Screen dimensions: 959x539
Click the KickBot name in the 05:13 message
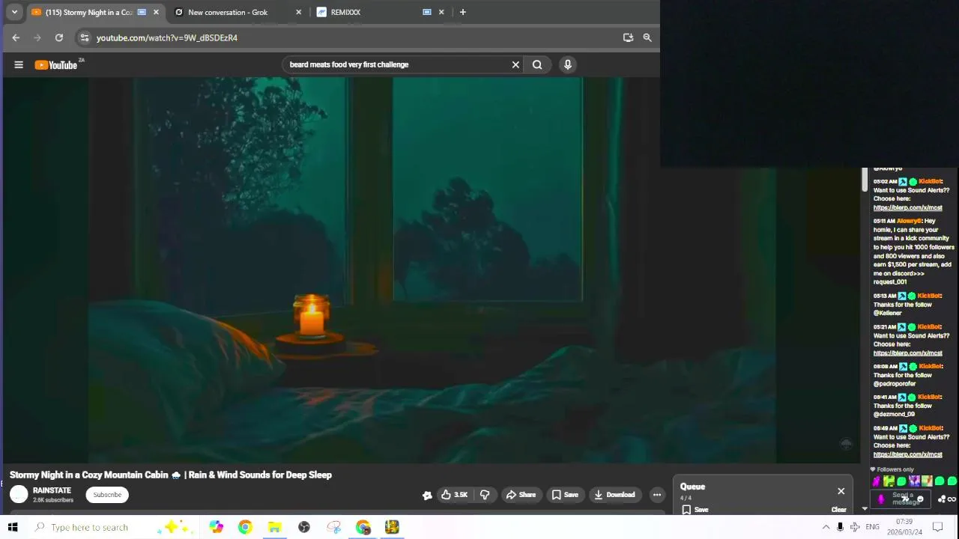(x=930, y=296)
